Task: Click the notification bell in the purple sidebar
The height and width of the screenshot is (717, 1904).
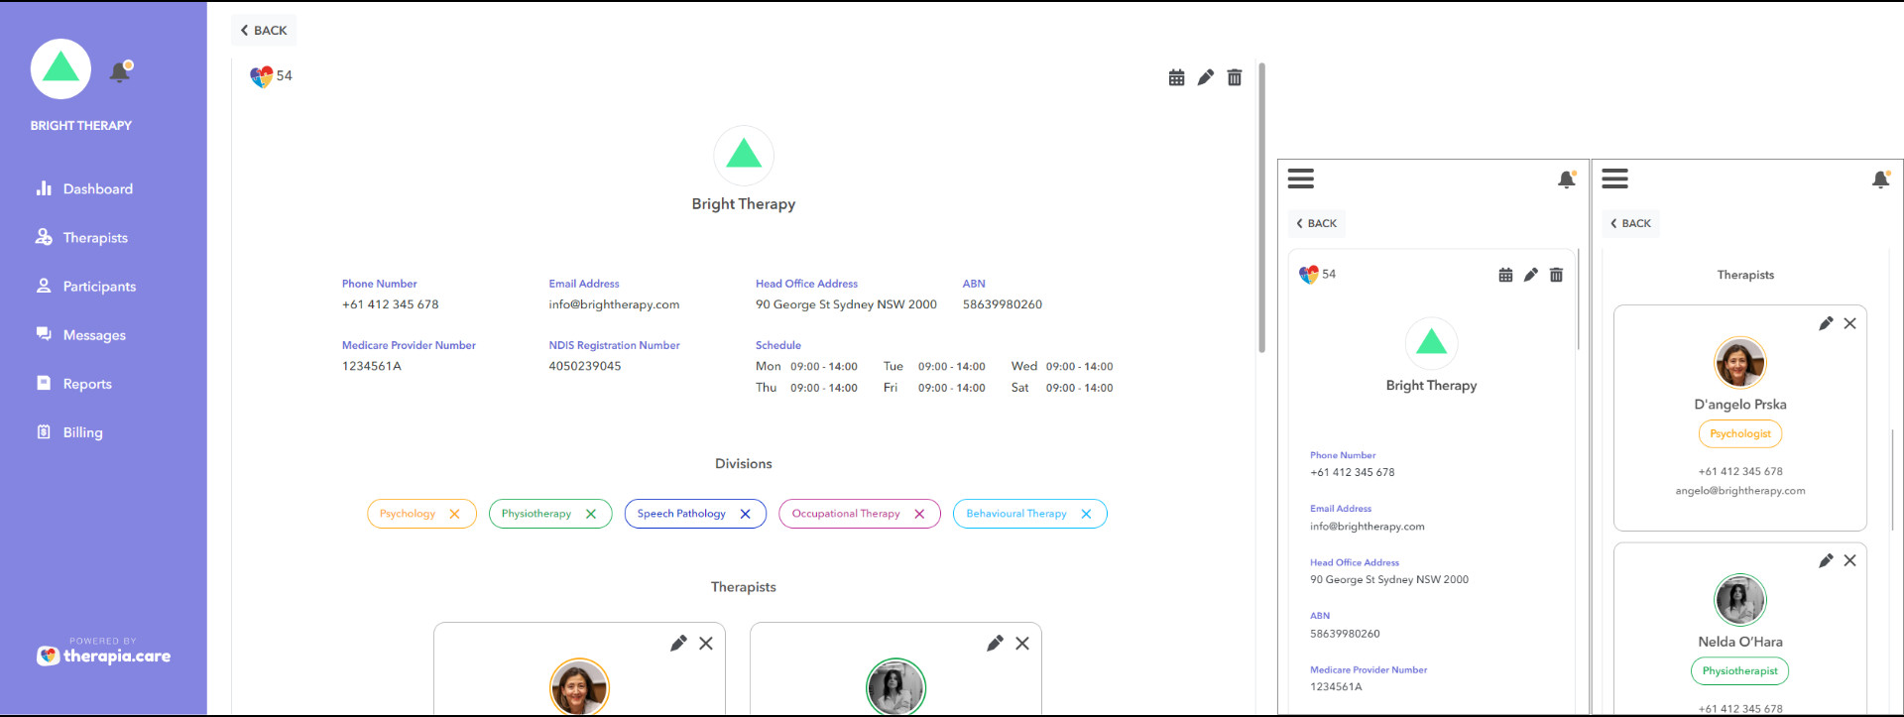Action: coord(120,71)
